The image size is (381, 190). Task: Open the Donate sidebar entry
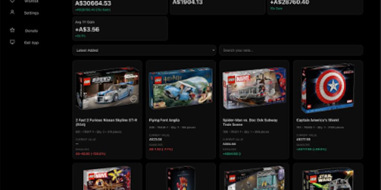pyautogui.click(x=31, y=31)
